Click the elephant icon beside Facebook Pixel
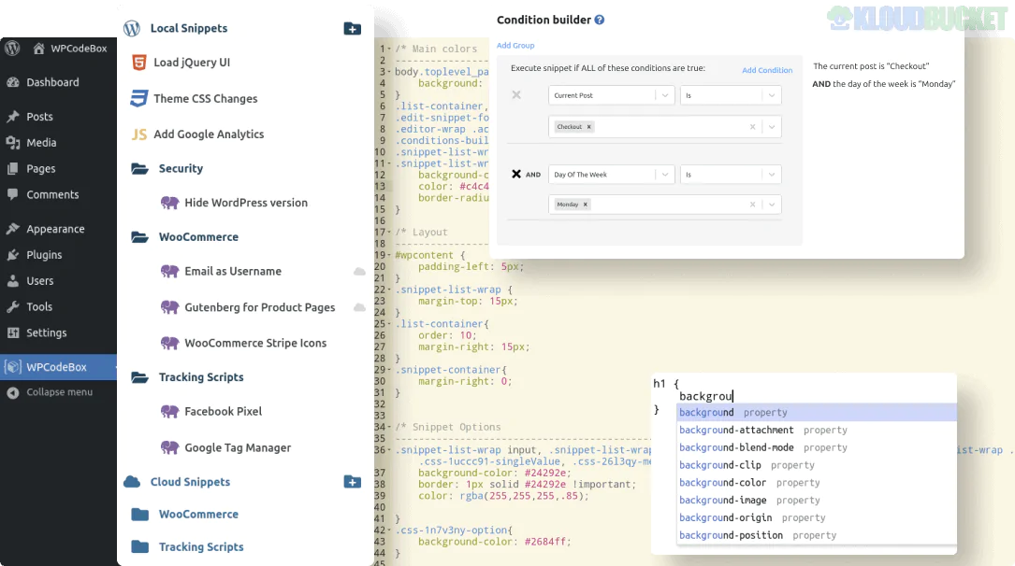The width and height of the screenshot is (1015, 566). 169,412
